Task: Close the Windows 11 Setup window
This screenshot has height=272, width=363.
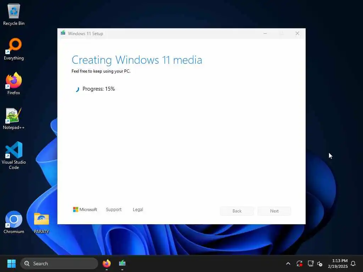Action: click(x=297, y=34)
